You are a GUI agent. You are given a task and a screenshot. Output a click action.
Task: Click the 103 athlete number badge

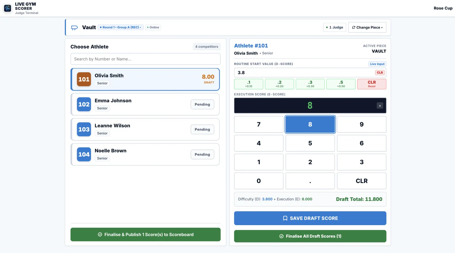pyautogui.click(x=84, y=129)
